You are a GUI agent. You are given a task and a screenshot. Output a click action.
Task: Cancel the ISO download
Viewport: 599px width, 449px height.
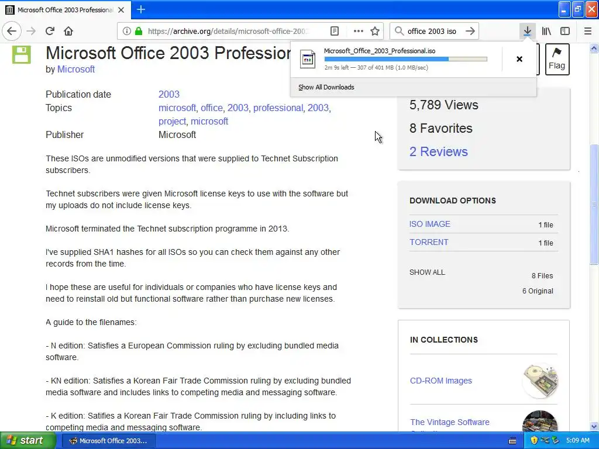tap(519, 59)
